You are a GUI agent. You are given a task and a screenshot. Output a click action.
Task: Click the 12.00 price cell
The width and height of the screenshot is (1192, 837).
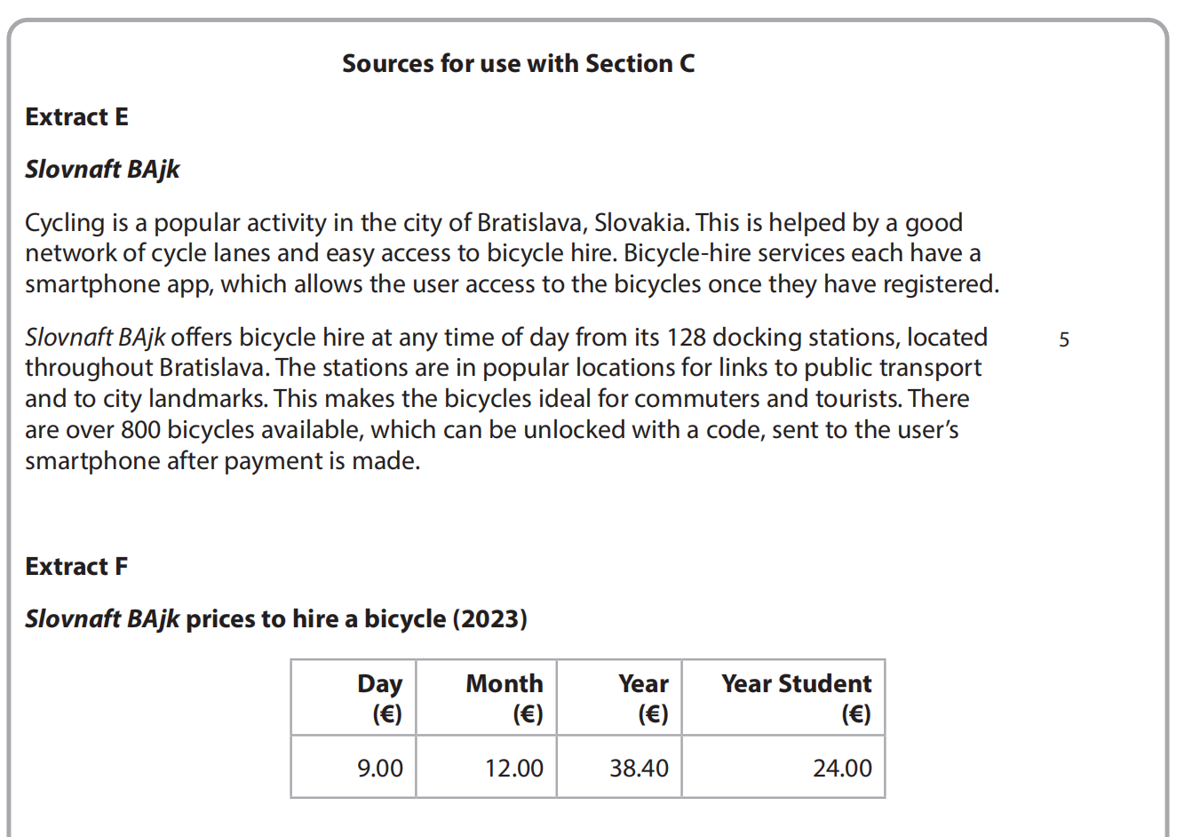tap(513, 768)
